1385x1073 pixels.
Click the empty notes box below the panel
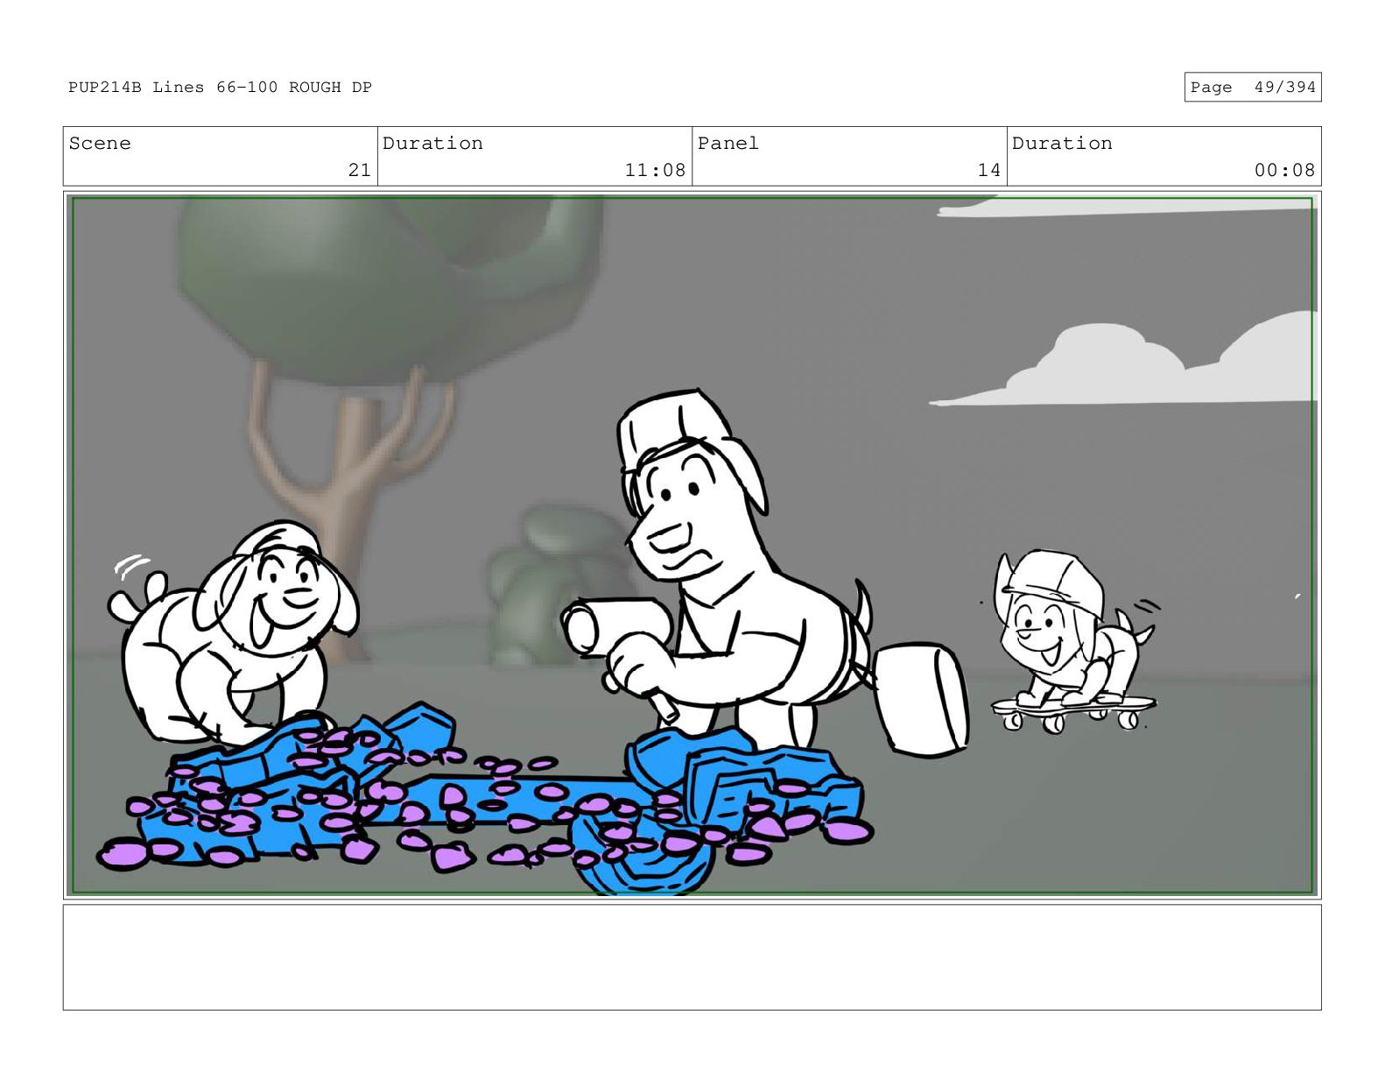[x=692, y=957]
